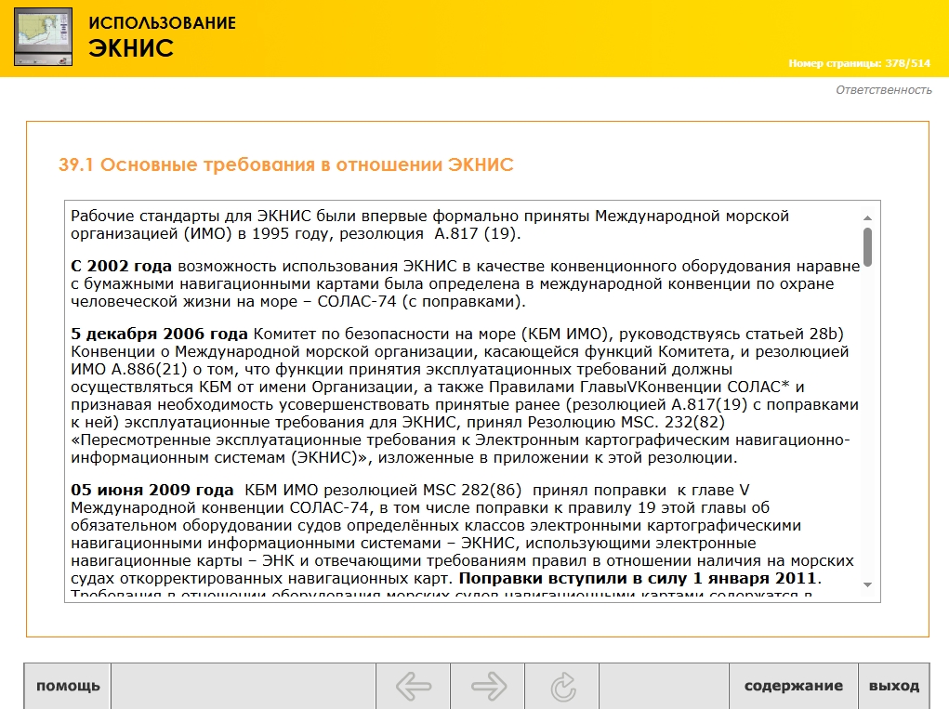The height and width of the screenshot is (709, 949).
Task: Open the помощь help button
Action: tap(68, 686)
